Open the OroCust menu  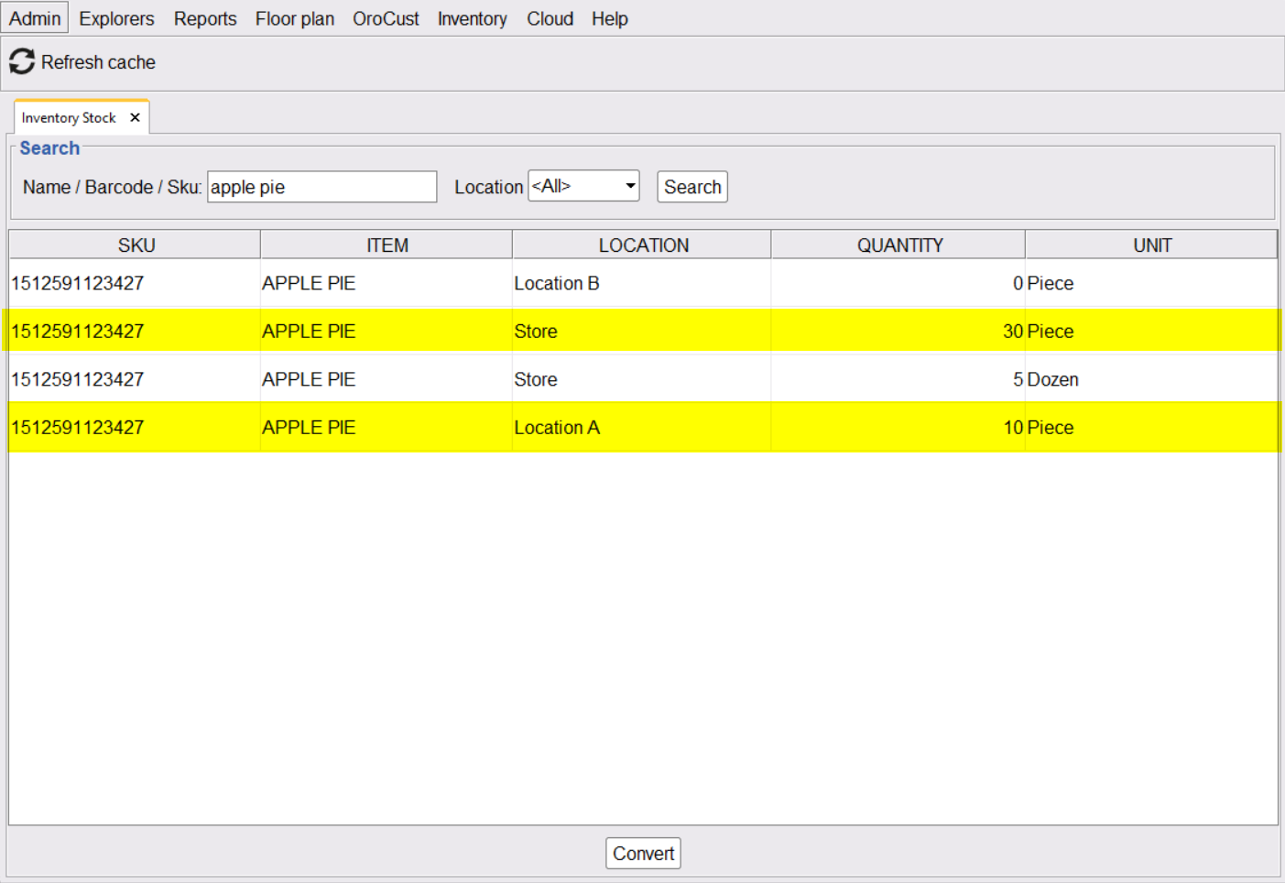pyautogui.click(x=386, y=18)
